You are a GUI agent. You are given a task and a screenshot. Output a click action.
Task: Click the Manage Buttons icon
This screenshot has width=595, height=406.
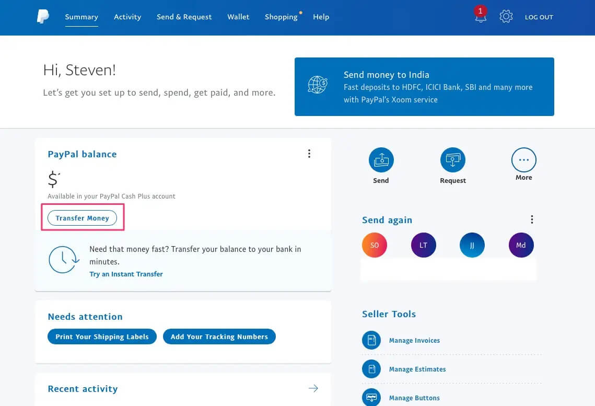click(371, 397)
